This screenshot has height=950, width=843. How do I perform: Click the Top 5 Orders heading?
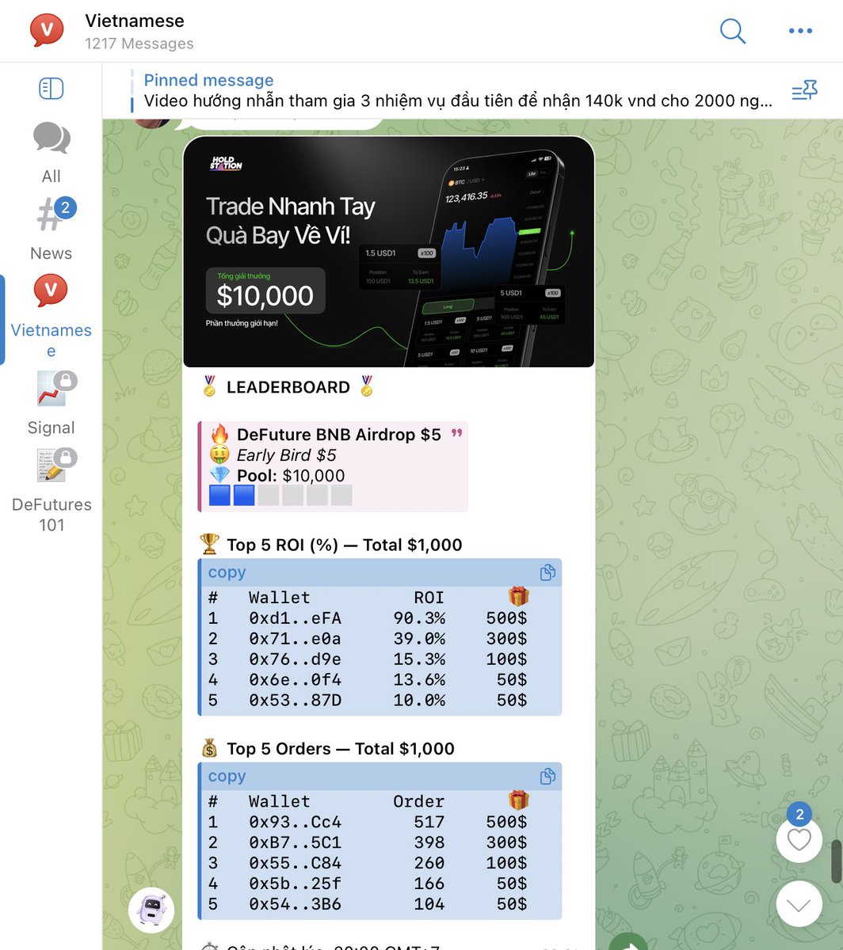341,749
